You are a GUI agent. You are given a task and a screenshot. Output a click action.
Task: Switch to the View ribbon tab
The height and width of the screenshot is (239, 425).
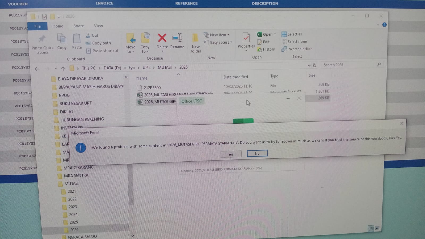point(98,26)
